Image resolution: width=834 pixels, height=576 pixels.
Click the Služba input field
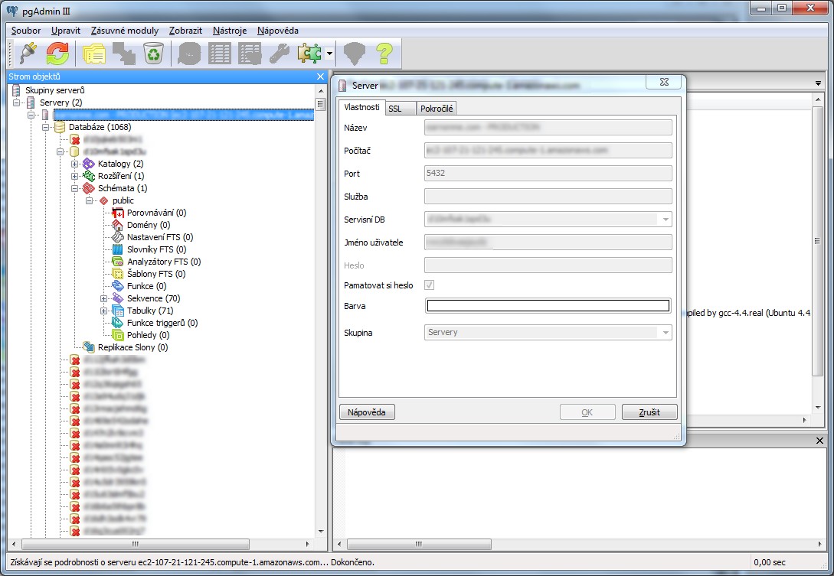click(548, 196)
